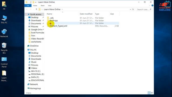Click the search magnifier icon

[150, 9]
